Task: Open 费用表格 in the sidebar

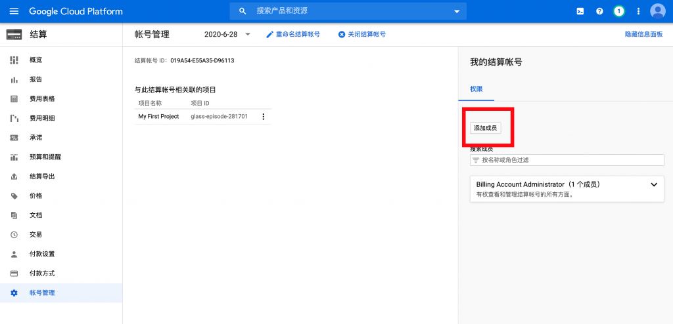Action: click(61, 99)
